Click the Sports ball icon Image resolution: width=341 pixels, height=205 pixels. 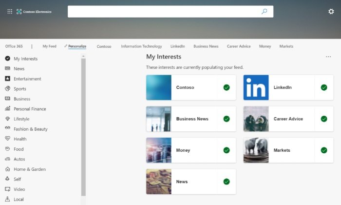point(8,88)
